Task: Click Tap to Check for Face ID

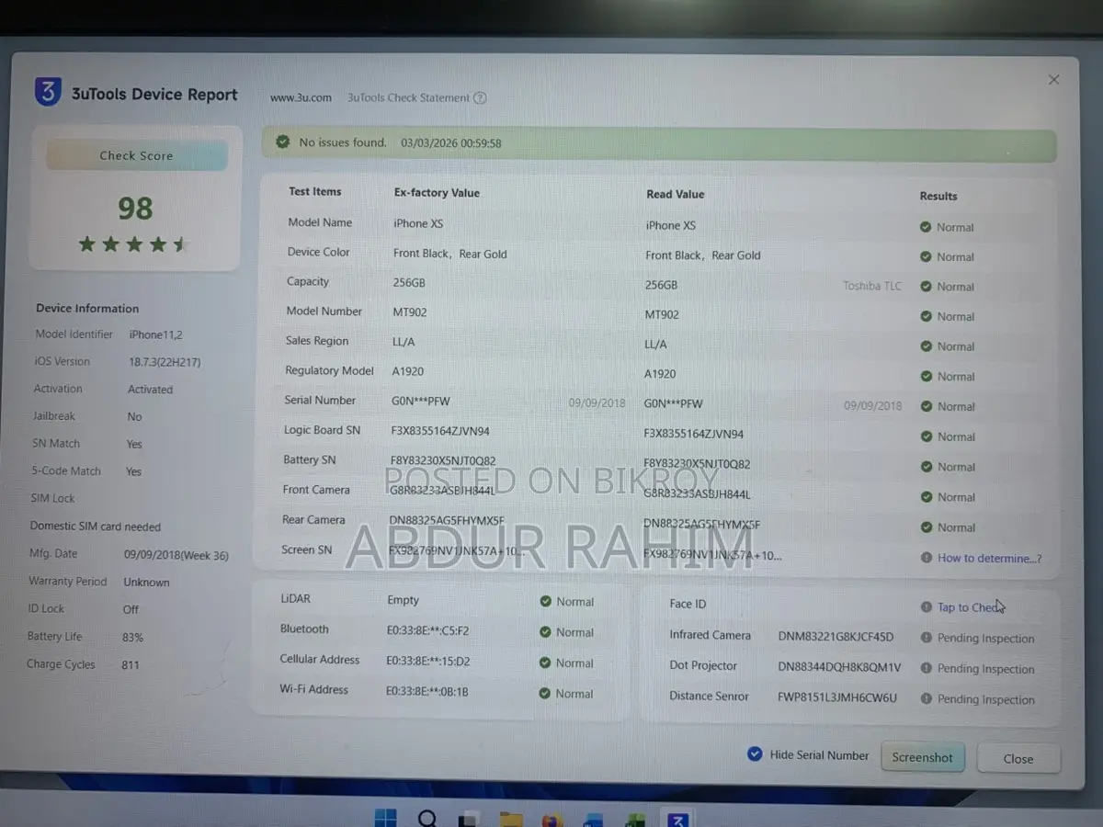Action: (969, 607)
